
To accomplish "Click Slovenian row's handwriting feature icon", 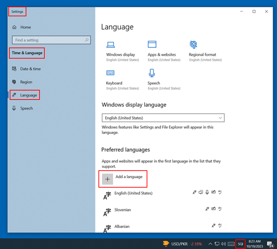I will (214, 209).
